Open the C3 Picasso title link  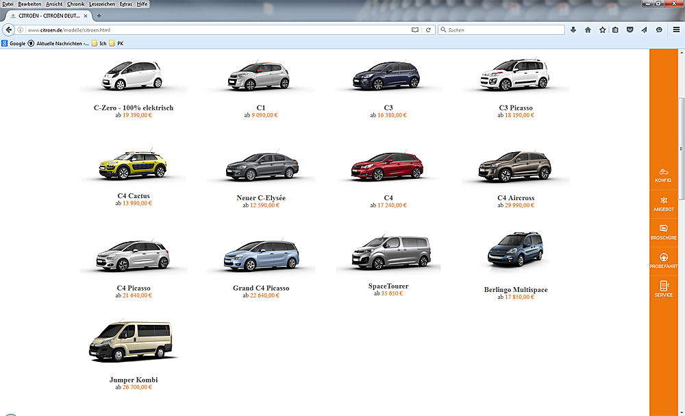(516, 108)
